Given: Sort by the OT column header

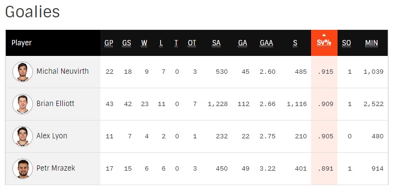Looking at the screenshot, I should (192, 43).
